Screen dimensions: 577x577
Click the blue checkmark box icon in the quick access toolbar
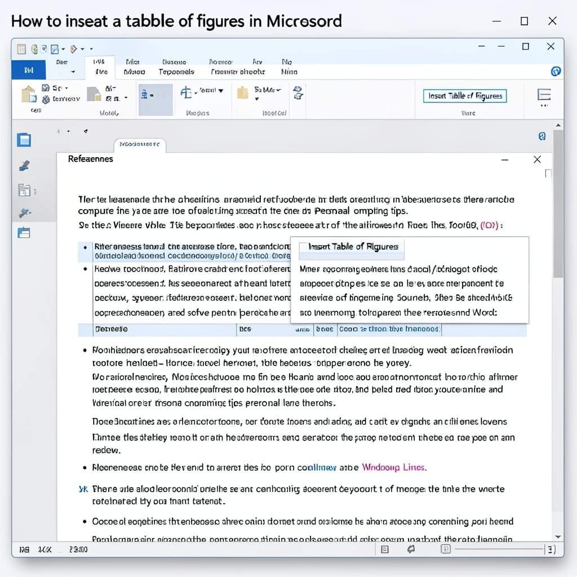point(55,49)
